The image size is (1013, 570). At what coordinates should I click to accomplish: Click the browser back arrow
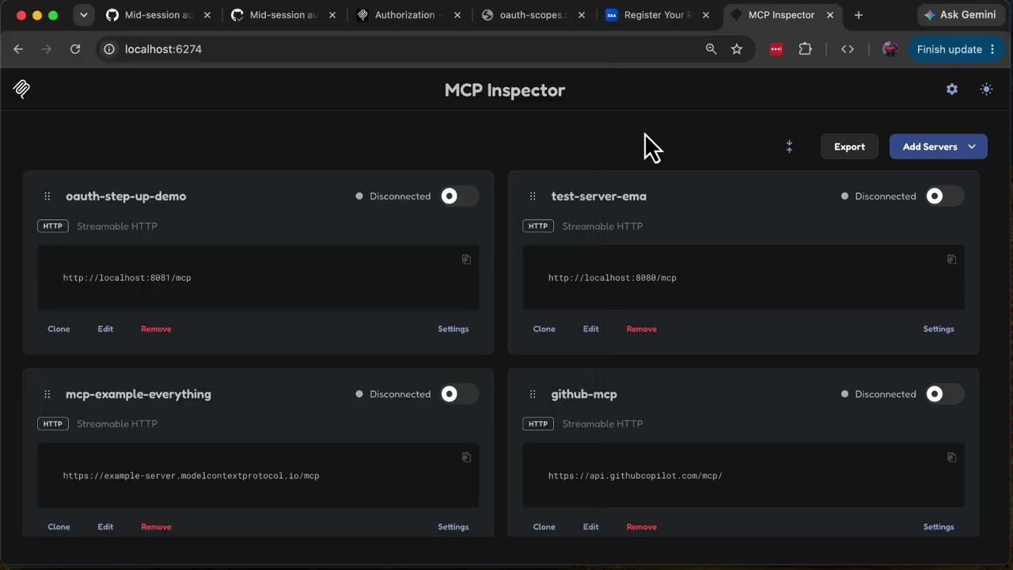pos(18,49)
